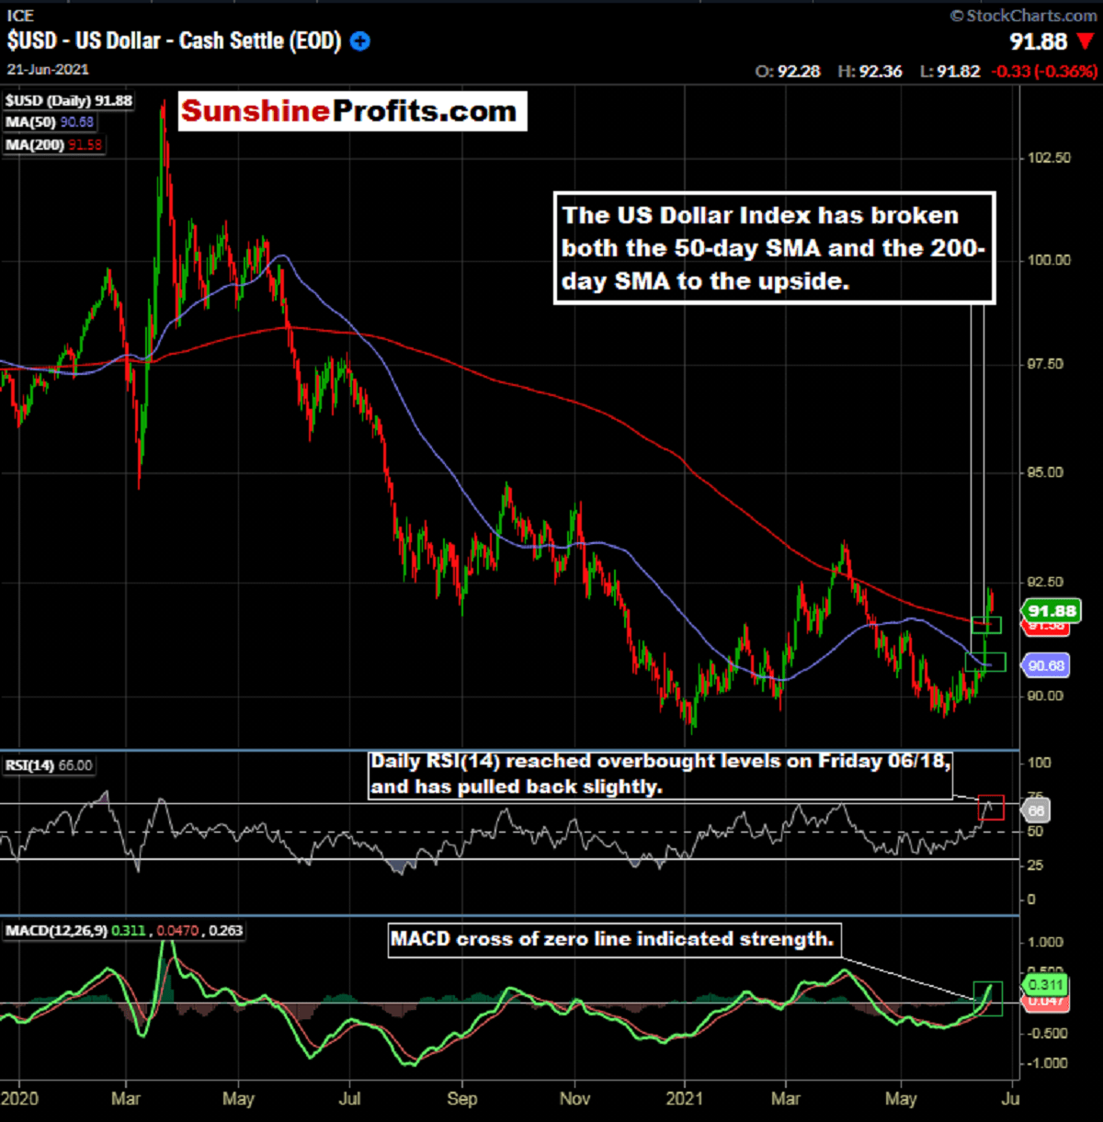Select the MA(200) legend entry
1103x1122 pixels.
tap(54, 144)
